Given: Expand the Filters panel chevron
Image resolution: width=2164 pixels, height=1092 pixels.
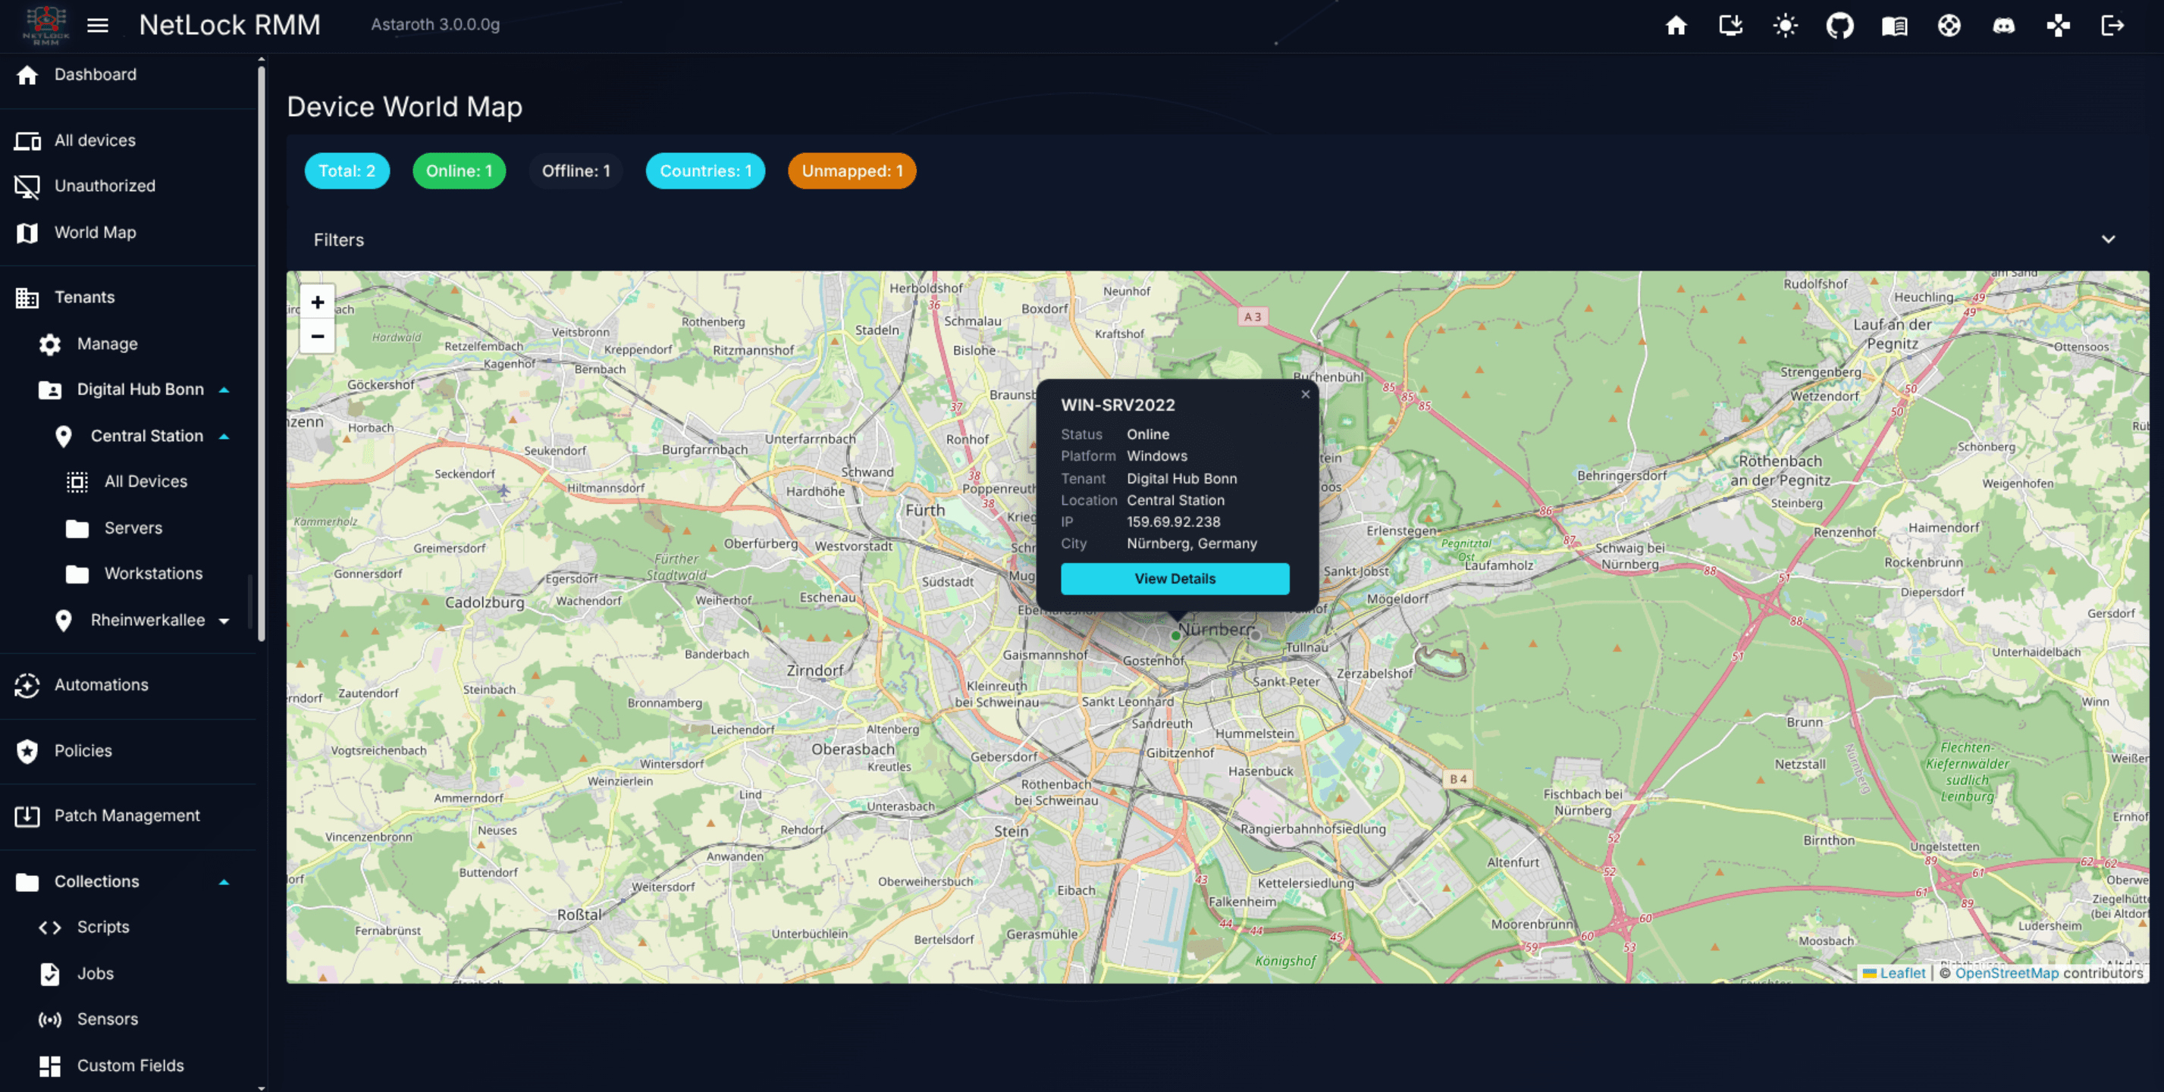Looking at the screenshot, I should [x=2108, y=239].
